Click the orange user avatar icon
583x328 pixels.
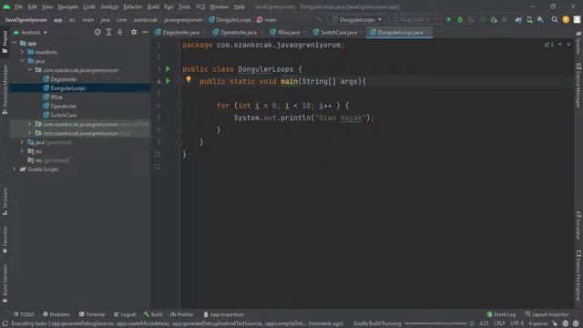pos(566,20)
